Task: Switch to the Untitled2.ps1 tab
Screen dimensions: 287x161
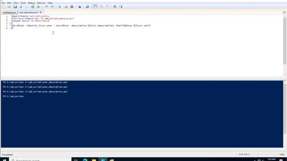Action: (x=9, y=13)
